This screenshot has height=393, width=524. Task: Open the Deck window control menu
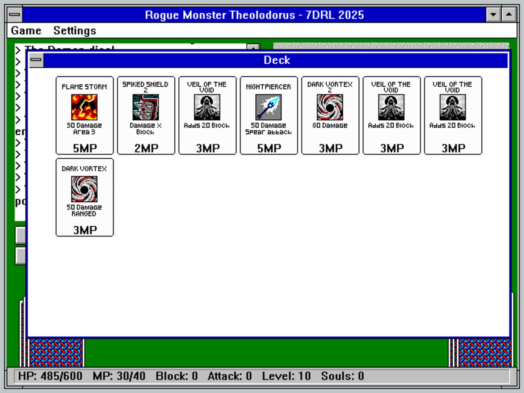36,60
